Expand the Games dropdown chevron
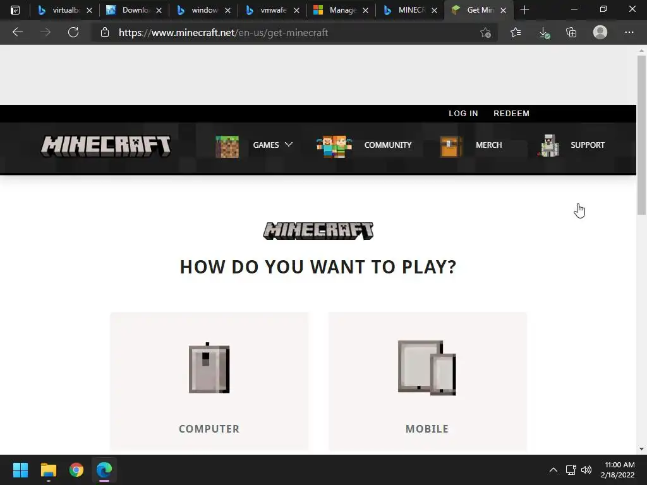Image resolution: width=647 pixels, height=485 pixels. (x=289, y=145)
